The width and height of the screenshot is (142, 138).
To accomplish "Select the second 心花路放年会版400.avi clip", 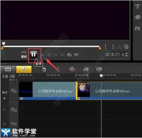I will tap(109, 91).
